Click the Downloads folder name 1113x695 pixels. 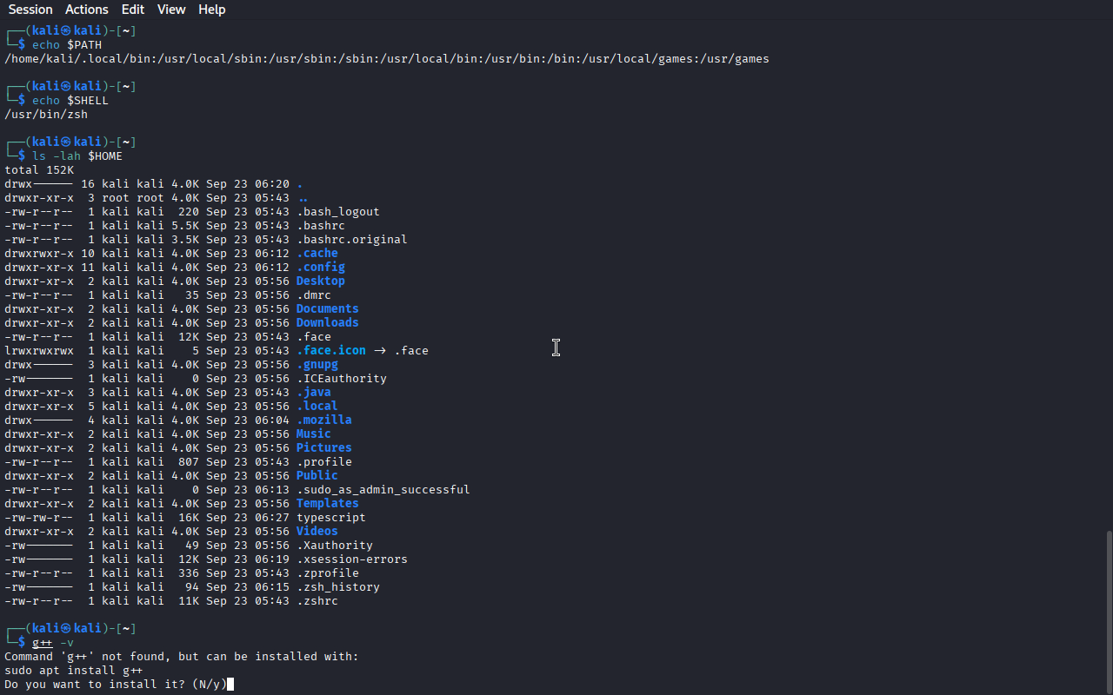pos(327,323)
